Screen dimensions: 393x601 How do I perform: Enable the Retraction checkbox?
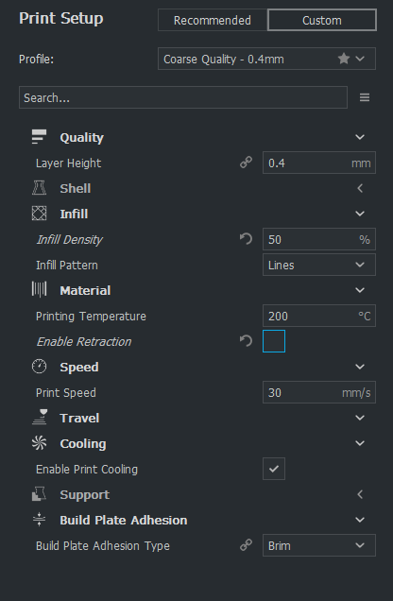(274, 341)
